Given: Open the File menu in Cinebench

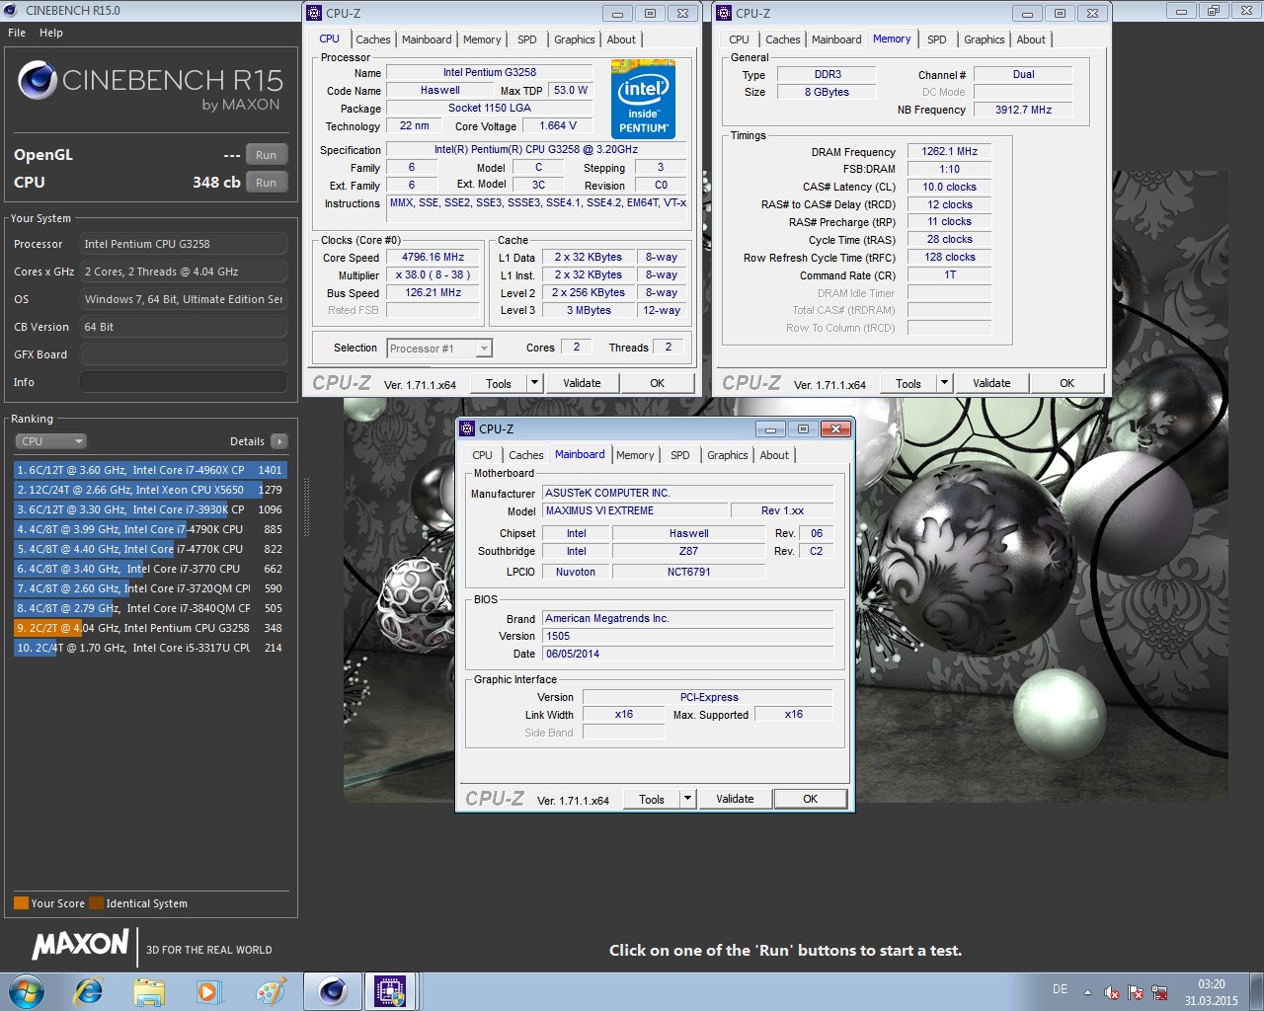Looking at the screenshot, I should 17,33.
